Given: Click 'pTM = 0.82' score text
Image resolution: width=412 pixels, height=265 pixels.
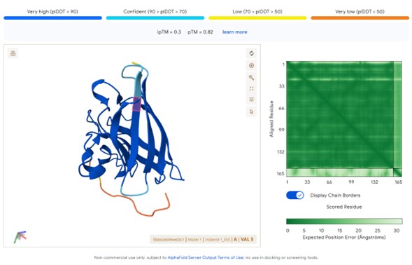Looking at the screenshot, I should click(x=200, y=32).
